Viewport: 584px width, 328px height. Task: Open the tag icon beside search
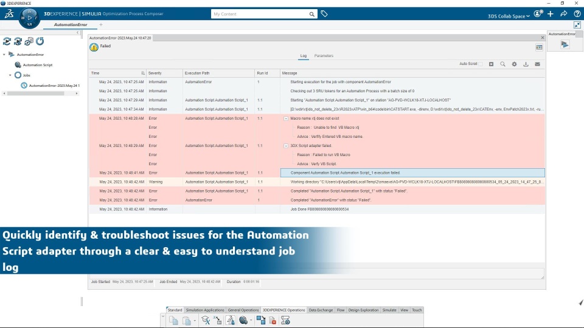[324, 14]
